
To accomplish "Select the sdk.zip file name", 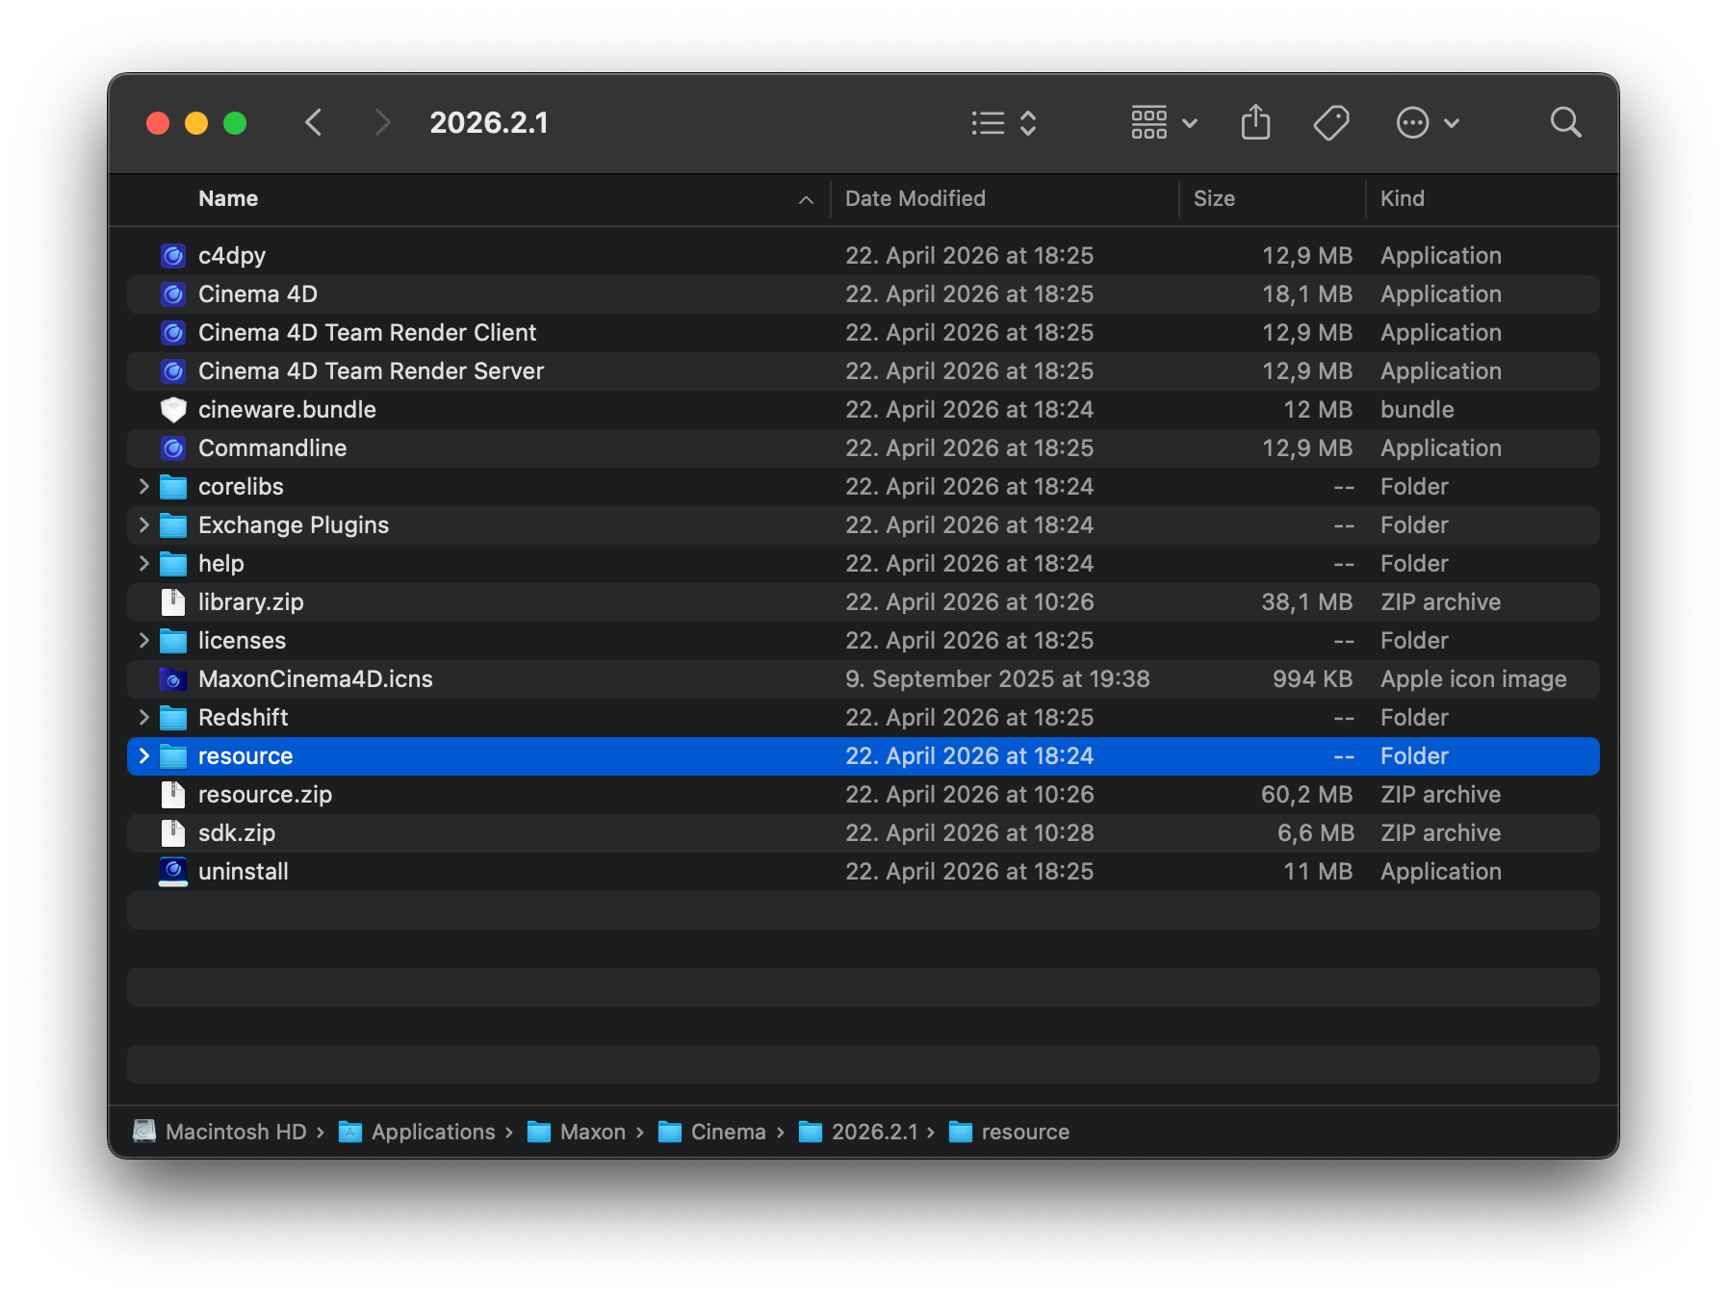I will click(237, 833).
